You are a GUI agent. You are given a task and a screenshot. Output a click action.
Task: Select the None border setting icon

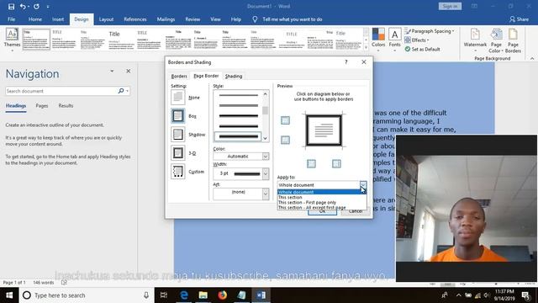177,98
